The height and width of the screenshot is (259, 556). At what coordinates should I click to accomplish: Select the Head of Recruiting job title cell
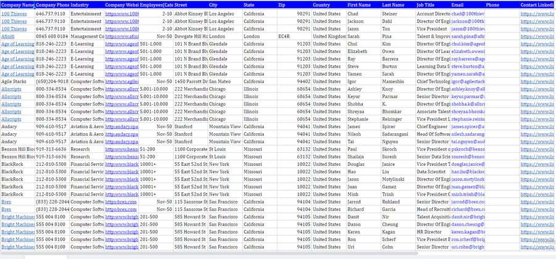pyautogui.click(x=433, y=209)
